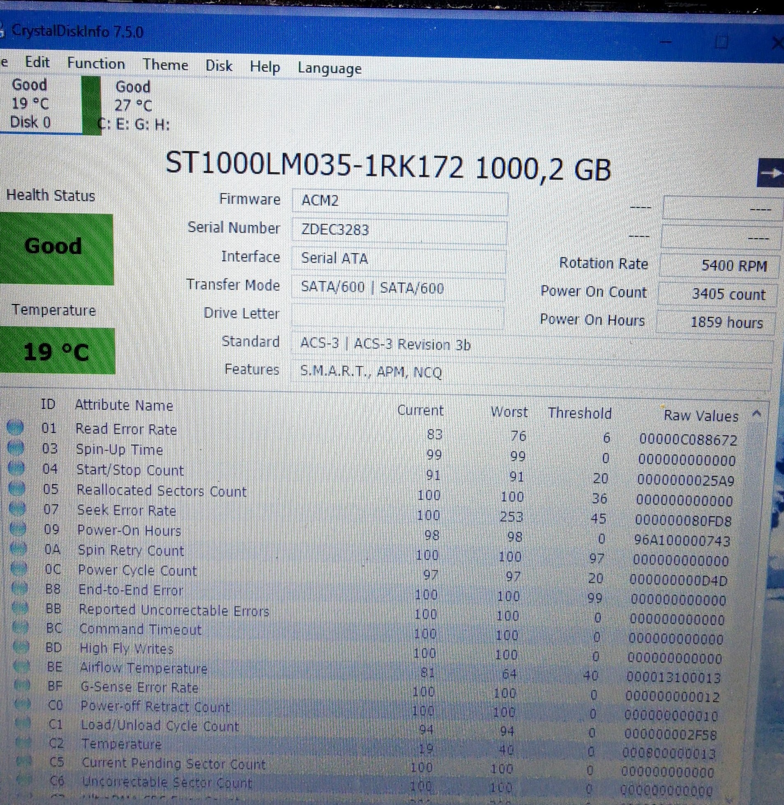784x805 pixels.
Task: Open the Disk menu
Action: click(219, 66)
